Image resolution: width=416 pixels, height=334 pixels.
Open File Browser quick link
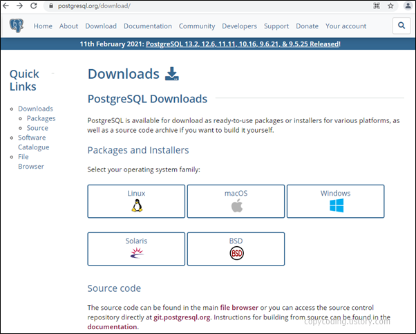pos(31,161)
